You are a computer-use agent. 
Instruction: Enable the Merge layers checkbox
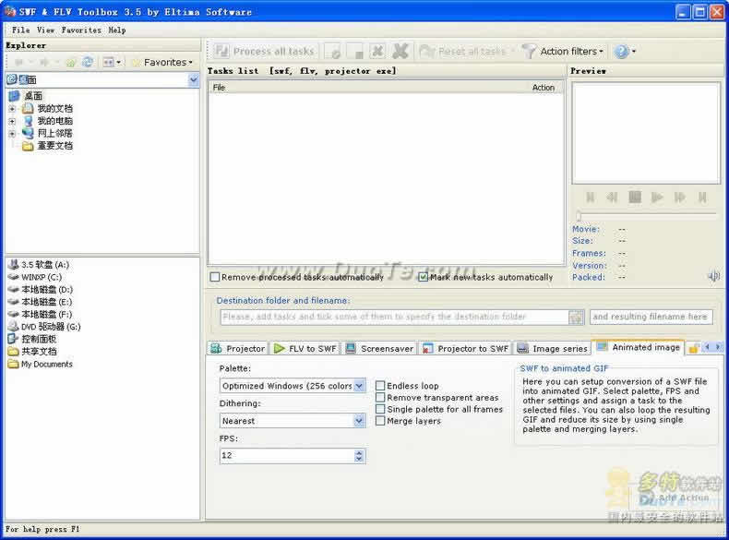click(380, 421)
